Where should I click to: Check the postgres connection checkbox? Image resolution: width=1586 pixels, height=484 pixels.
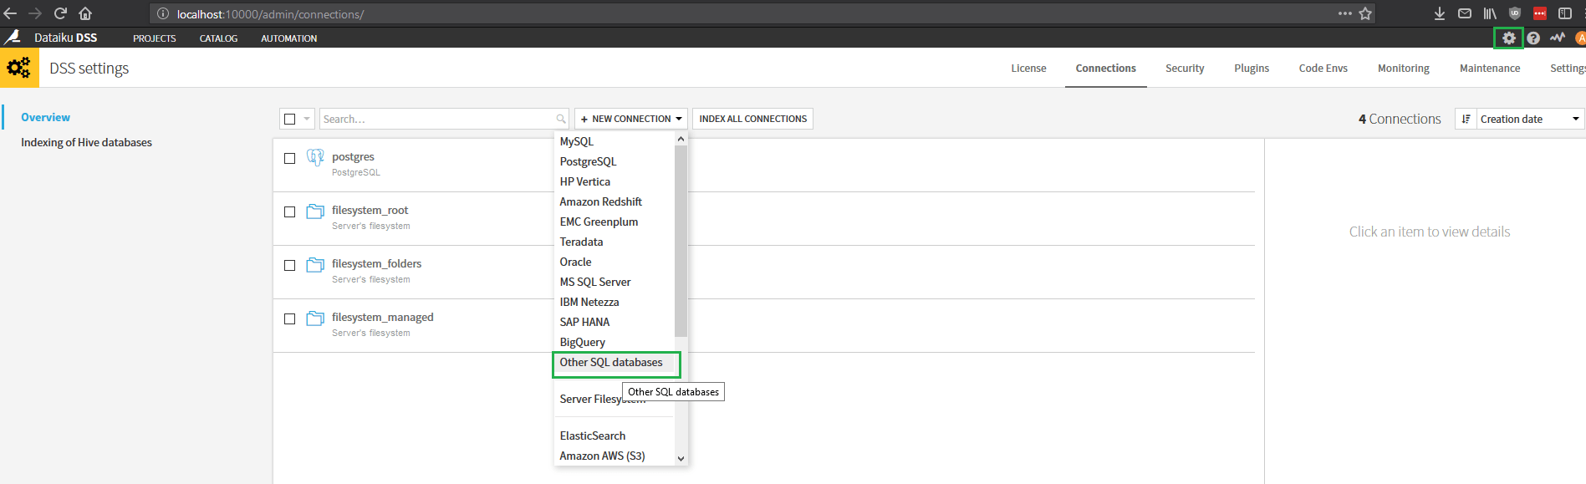click(289, 158)
